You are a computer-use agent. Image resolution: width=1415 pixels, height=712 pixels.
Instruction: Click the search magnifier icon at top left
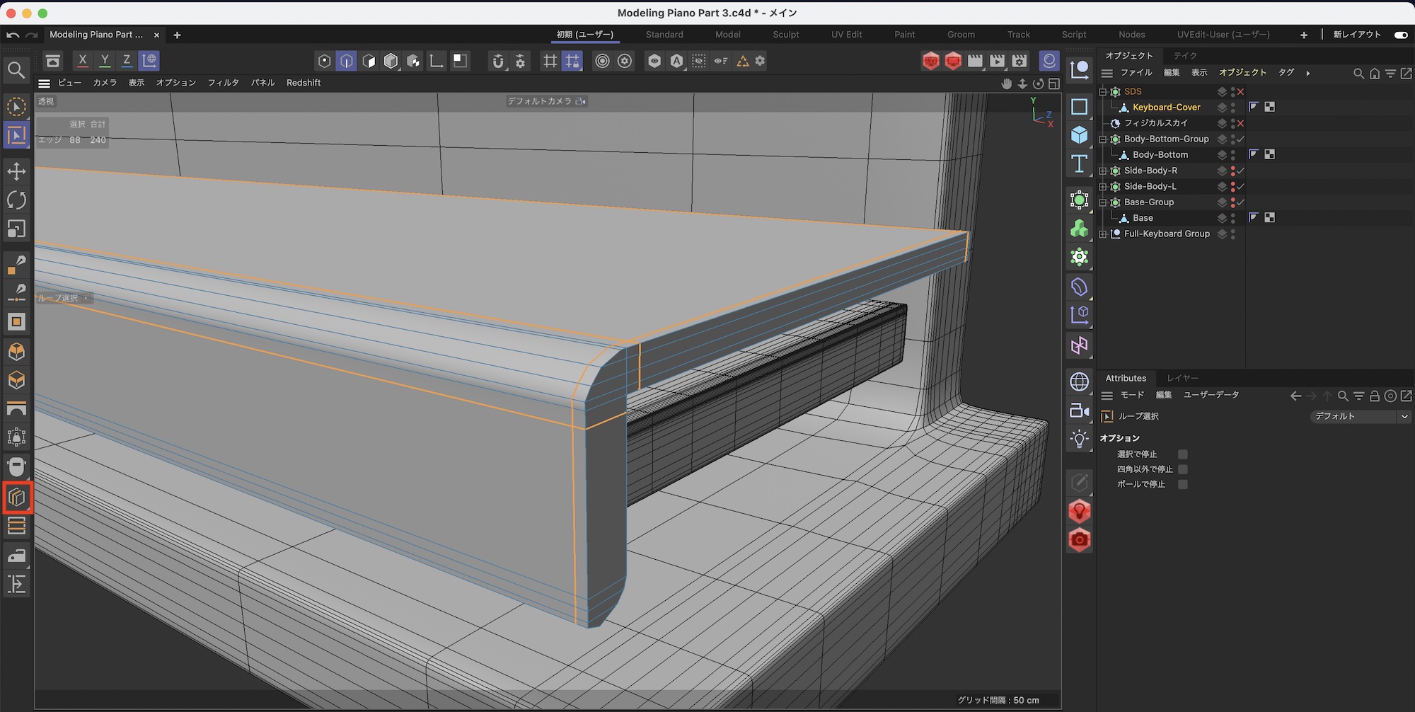(x=16, y=69)
